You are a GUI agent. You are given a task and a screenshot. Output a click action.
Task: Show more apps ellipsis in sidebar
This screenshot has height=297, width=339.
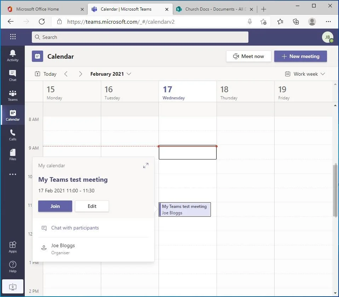pyautogui.click(x=12, y=174)
